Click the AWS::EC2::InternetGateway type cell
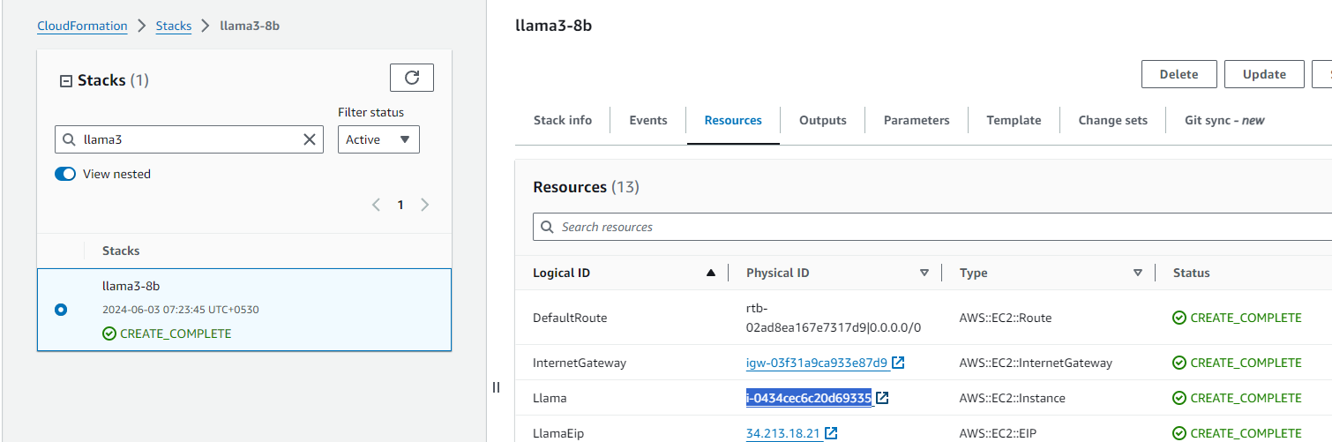Viewport: 1332px width, 442px height. coord(1036,363)
